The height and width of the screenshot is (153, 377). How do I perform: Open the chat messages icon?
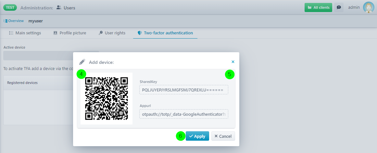(339, 7)
